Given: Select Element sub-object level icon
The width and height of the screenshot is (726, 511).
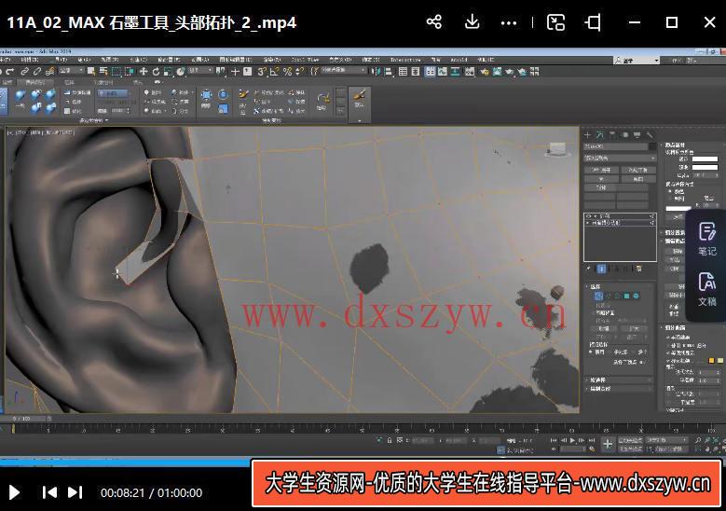Looking at the screenshot, I should tap(636, 296).
